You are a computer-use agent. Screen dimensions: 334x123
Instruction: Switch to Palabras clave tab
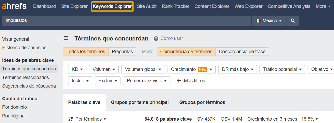pos(84,102)
